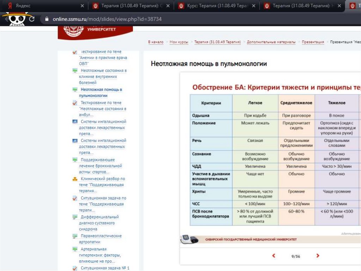Click the blood pressure monitor image on slide footer
Viewport: 361px width, 271px height.
[189, 239]
